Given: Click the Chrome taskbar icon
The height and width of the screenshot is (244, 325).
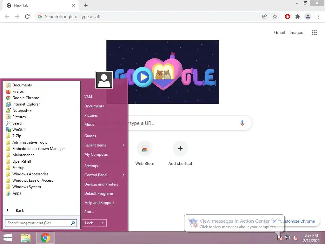Looking at the screenshot, I should pos(45,238).
